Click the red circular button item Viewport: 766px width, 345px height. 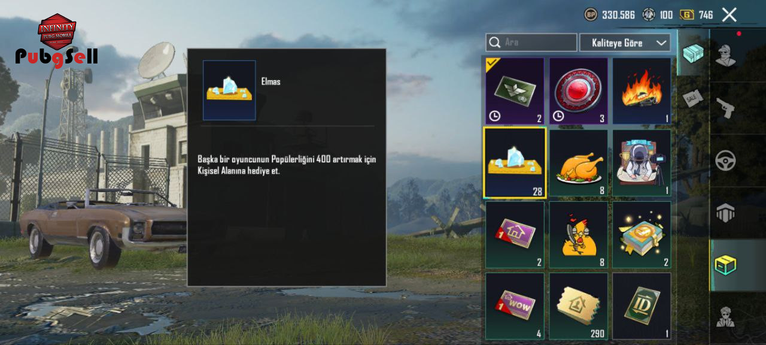(x=579, y=91)
